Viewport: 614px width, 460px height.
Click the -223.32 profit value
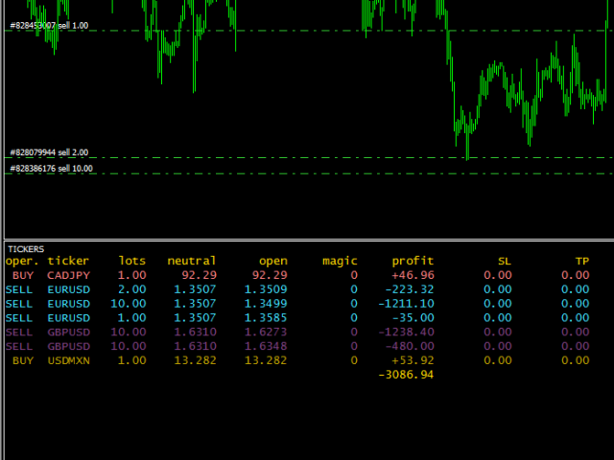click(410, 289)
